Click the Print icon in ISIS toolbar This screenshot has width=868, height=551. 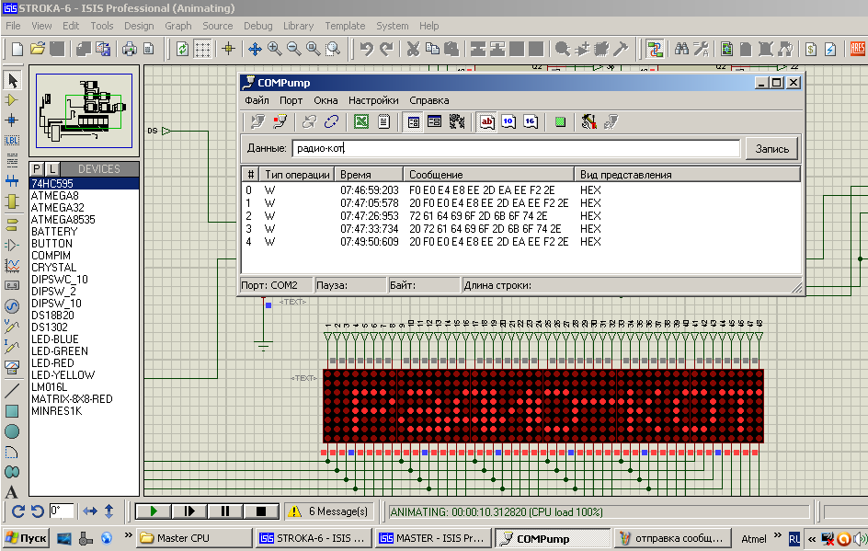[x=130, y=49]
